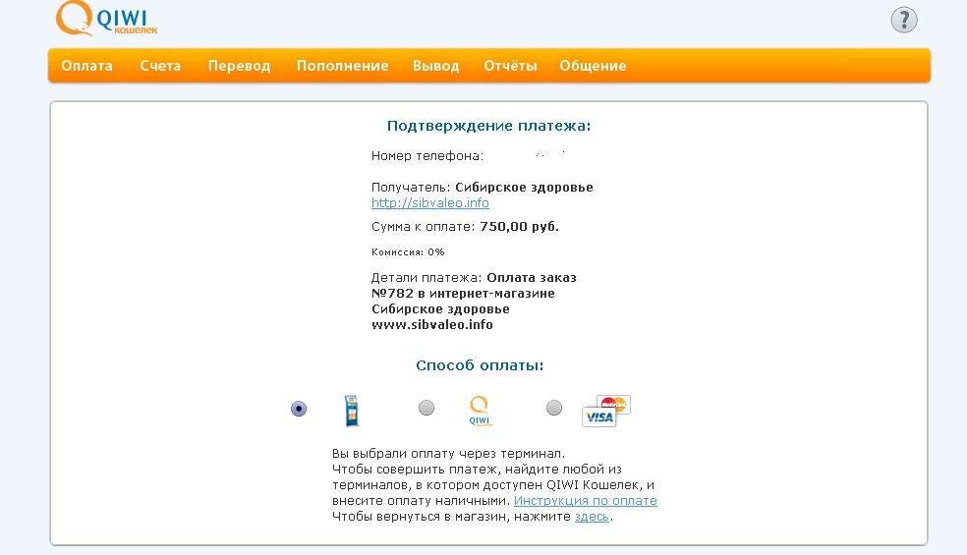
Task: Follow the http://sibvaleo.info link
Action: (x=429, y=203)
